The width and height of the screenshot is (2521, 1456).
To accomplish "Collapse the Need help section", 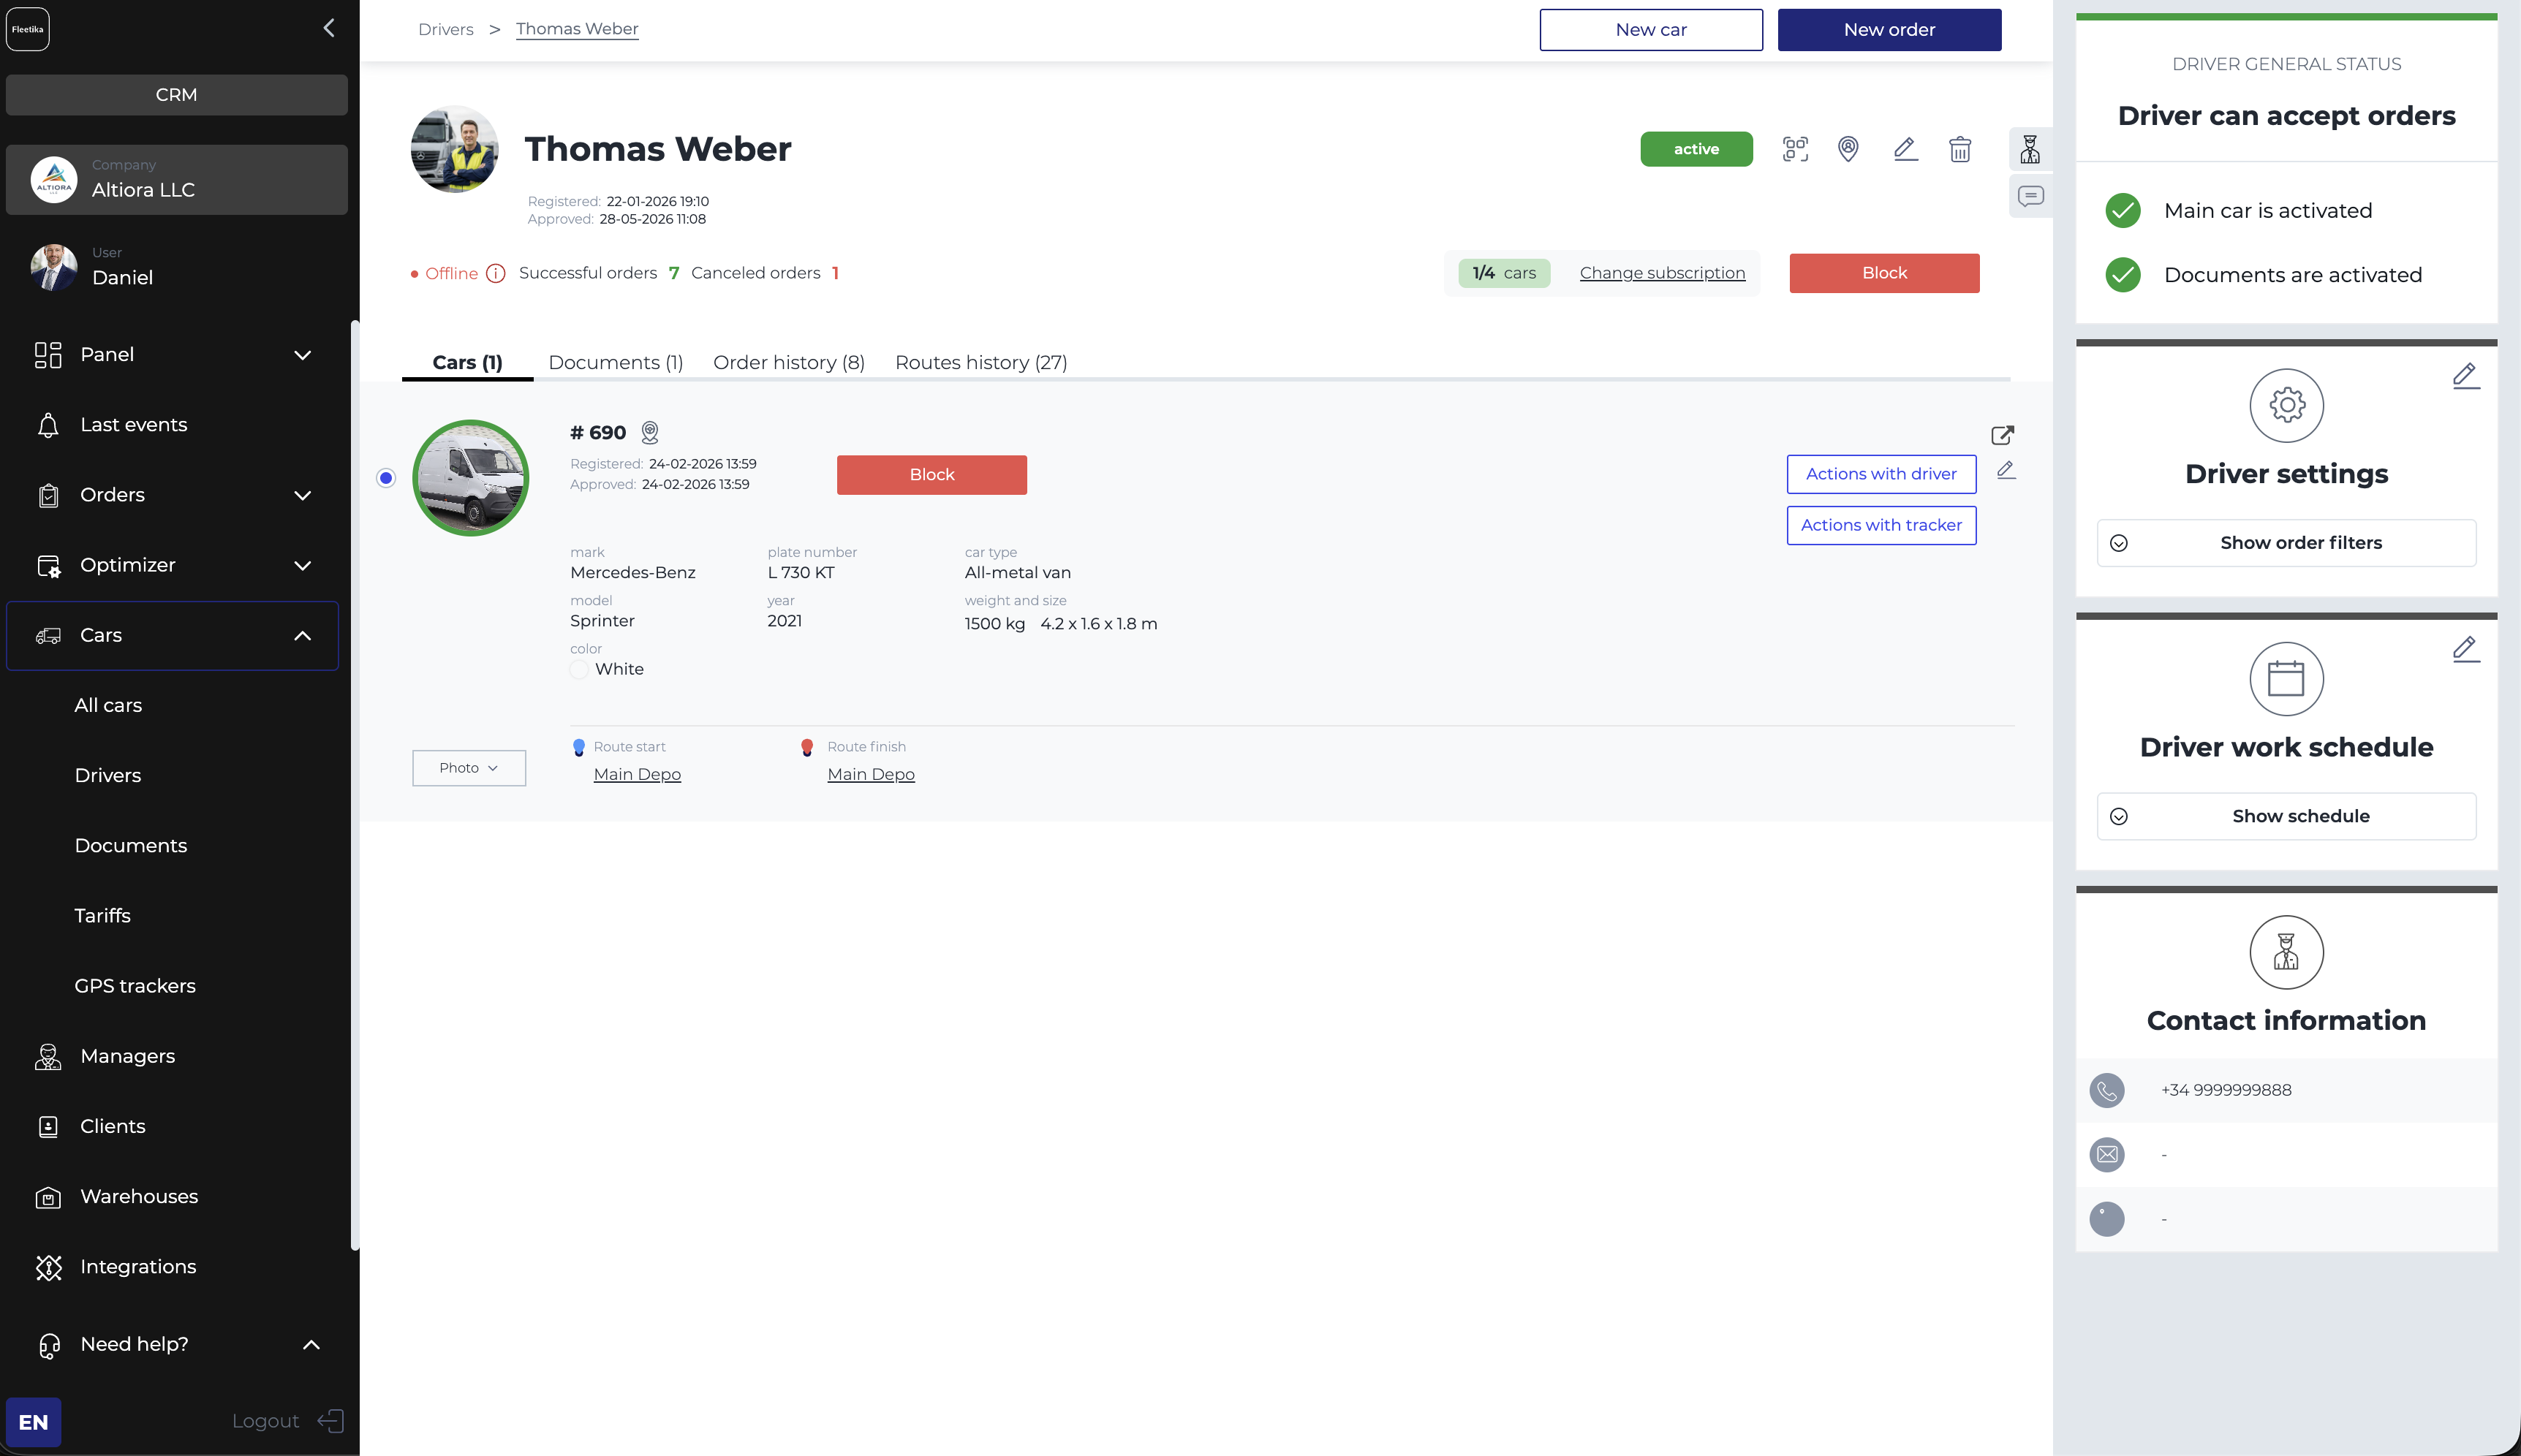I will point(311,1345).
